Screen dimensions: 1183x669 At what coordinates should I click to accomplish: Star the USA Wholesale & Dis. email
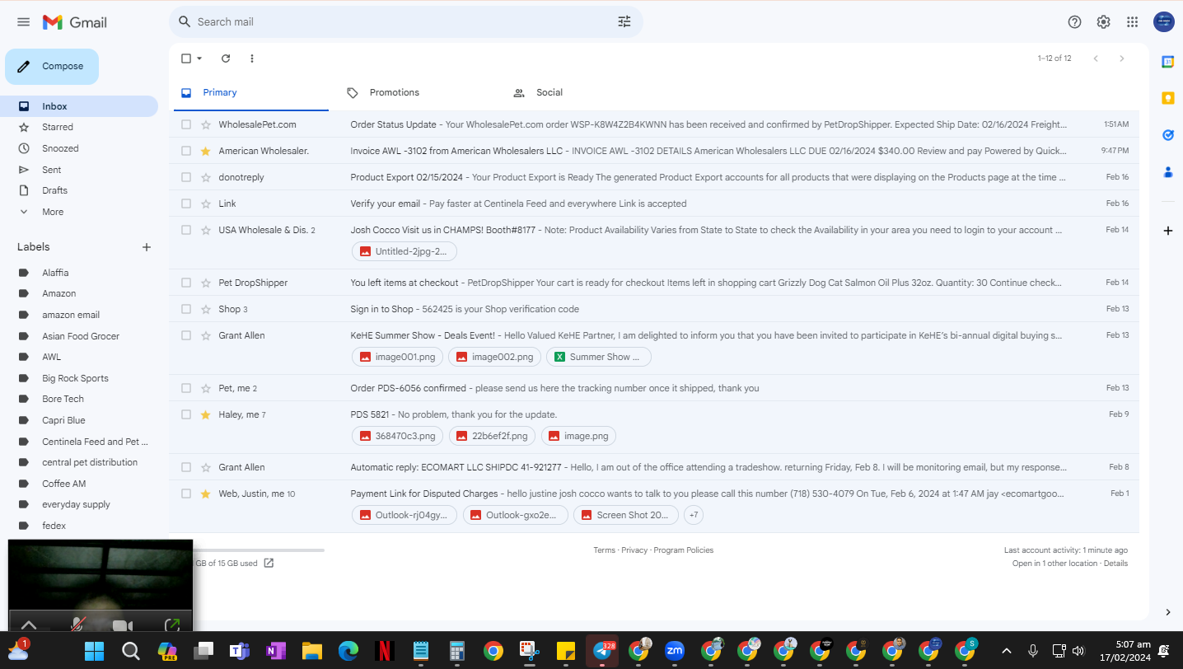point(206,230)
